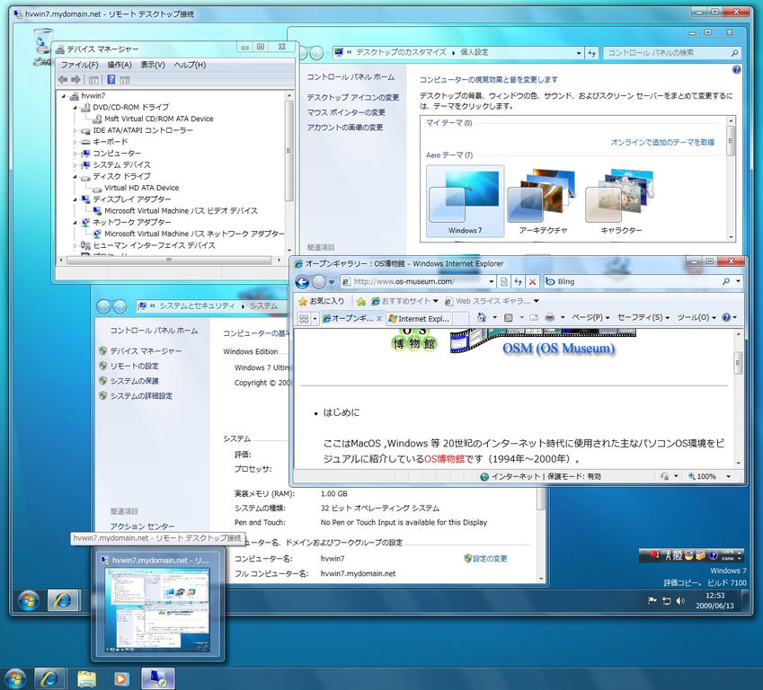Click the host Start orb

click(x=15, y=678)
